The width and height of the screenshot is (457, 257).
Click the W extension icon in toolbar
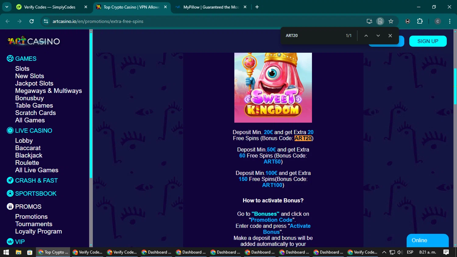pyautogui.click(x=408, y=21)
